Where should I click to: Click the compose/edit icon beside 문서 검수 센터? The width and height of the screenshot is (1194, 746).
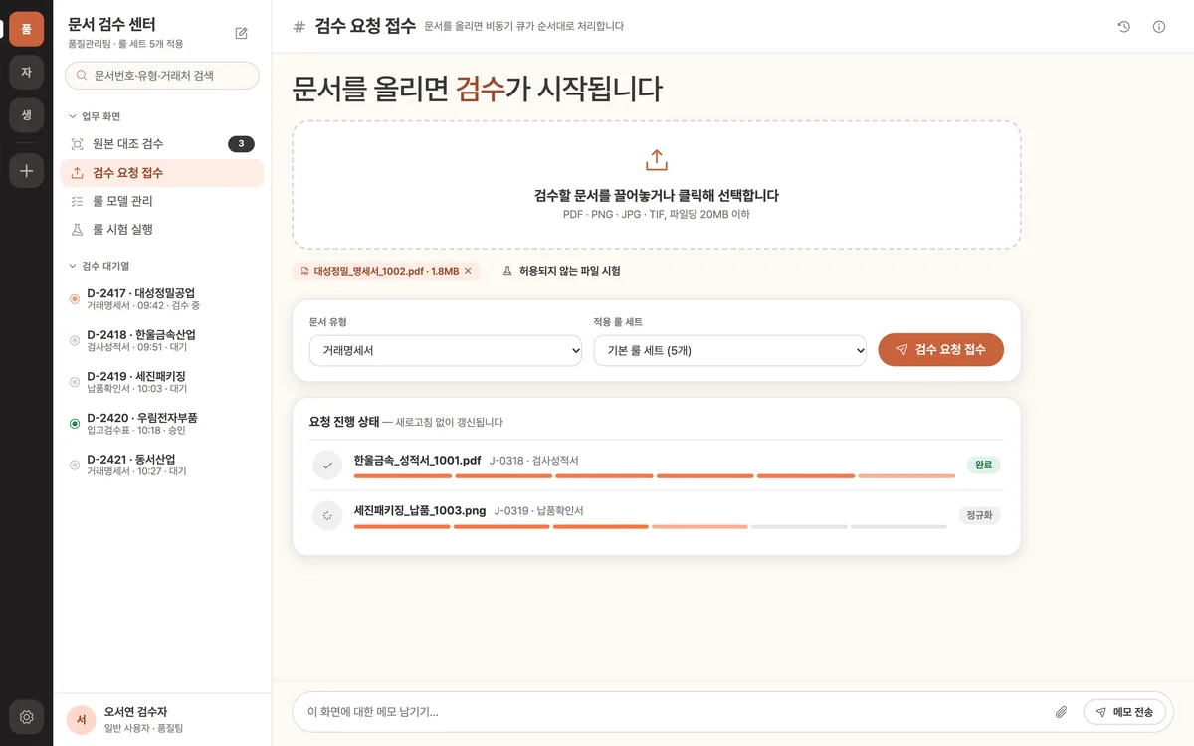[241, 33]
